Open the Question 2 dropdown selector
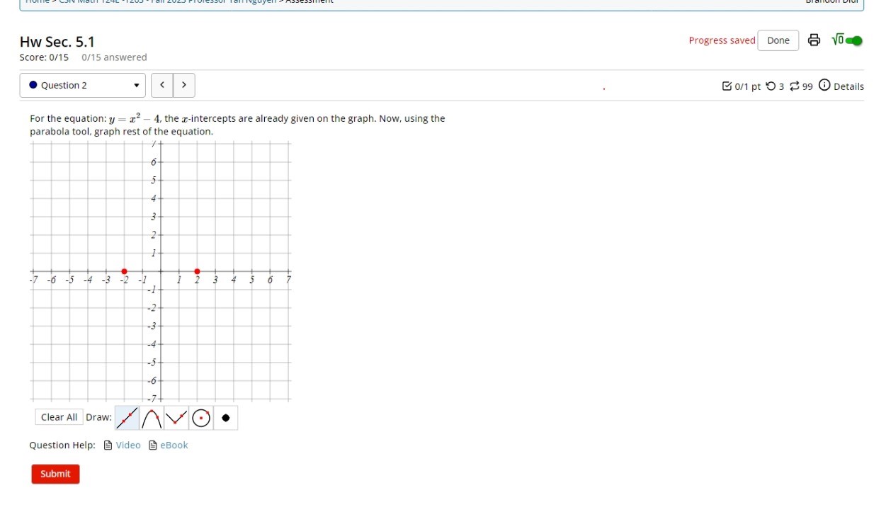 (81, 85)
